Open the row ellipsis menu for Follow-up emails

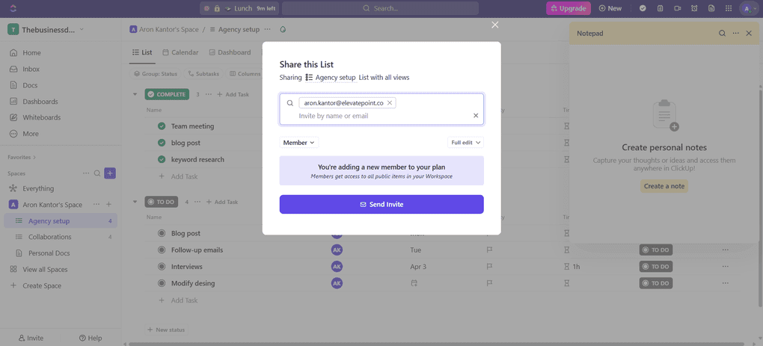pos(726,250)
